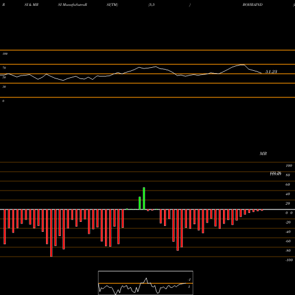Click the RSI value label 51.23
Image resolution: width=295 pixels, height=295 pixels.
tap(271, 71)
